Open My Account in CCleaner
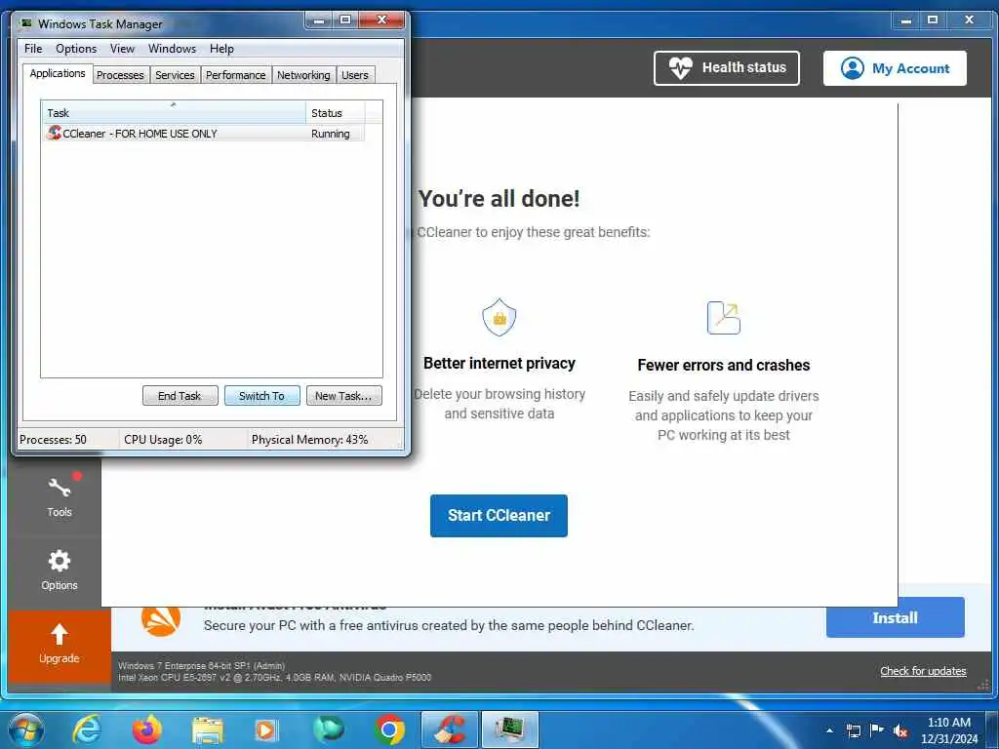This screenshot has width=999, height=749. [x=895, y=68]
